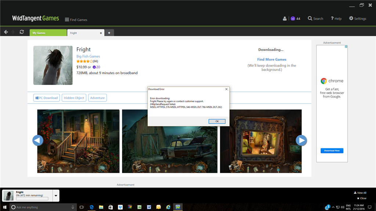This screenshot has height=211, width=376.
Task: Click the Fright thumbnail in the download tray
Action: click(8, 196)
